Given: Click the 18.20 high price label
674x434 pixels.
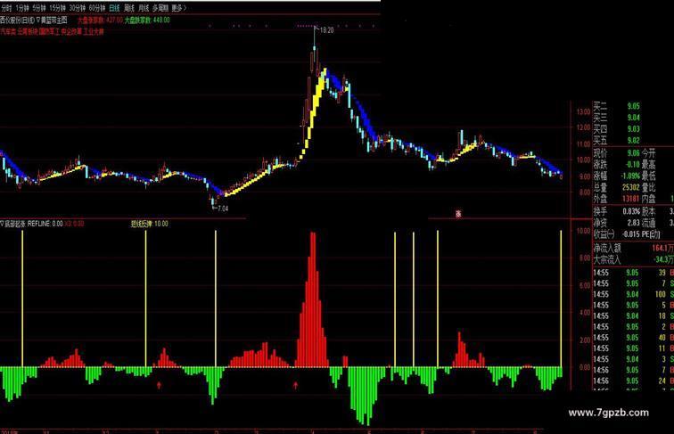Looking at the screenshot, I should click(326, 30).
